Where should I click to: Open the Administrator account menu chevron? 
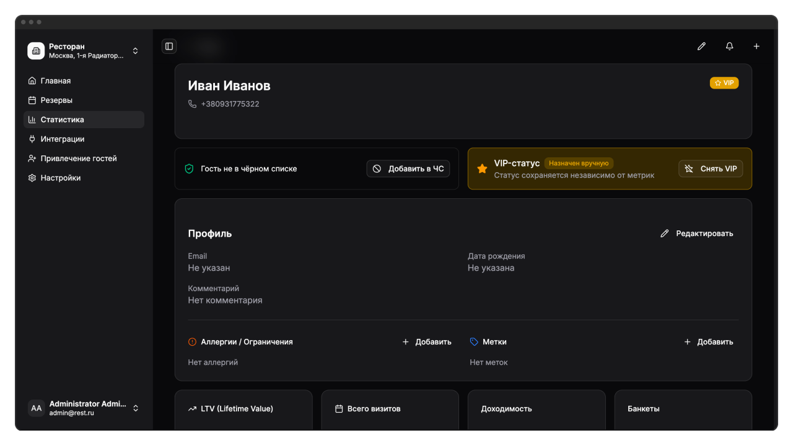pos(136,408)
